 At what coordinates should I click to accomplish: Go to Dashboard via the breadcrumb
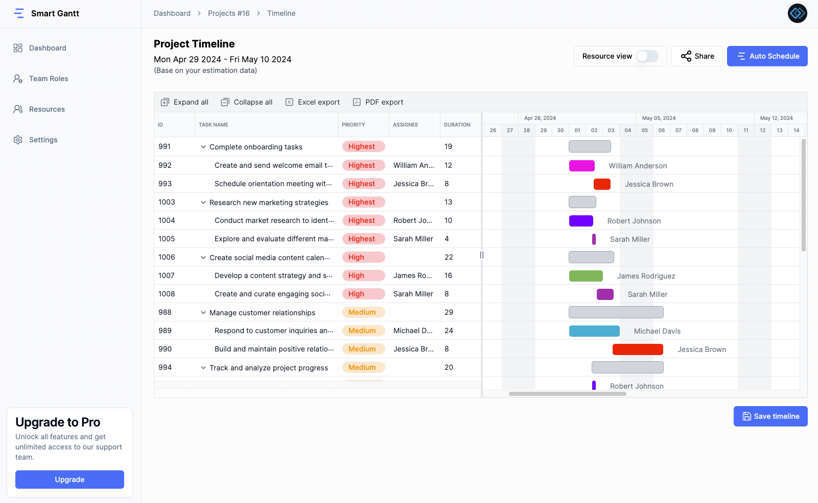pyautogui.click(x=172, y=13)
